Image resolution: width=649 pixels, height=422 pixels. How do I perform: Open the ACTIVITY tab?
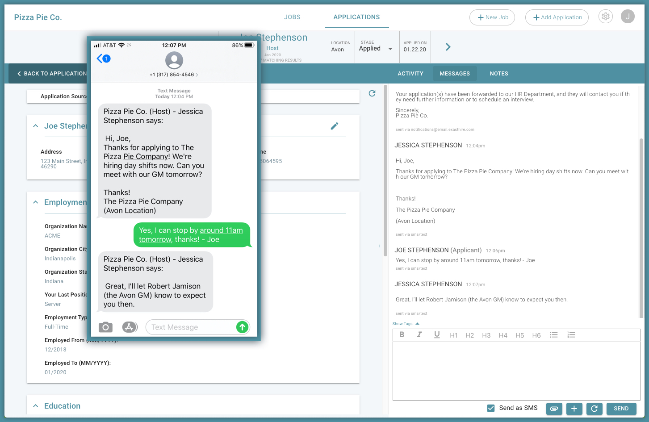(410, 74)
